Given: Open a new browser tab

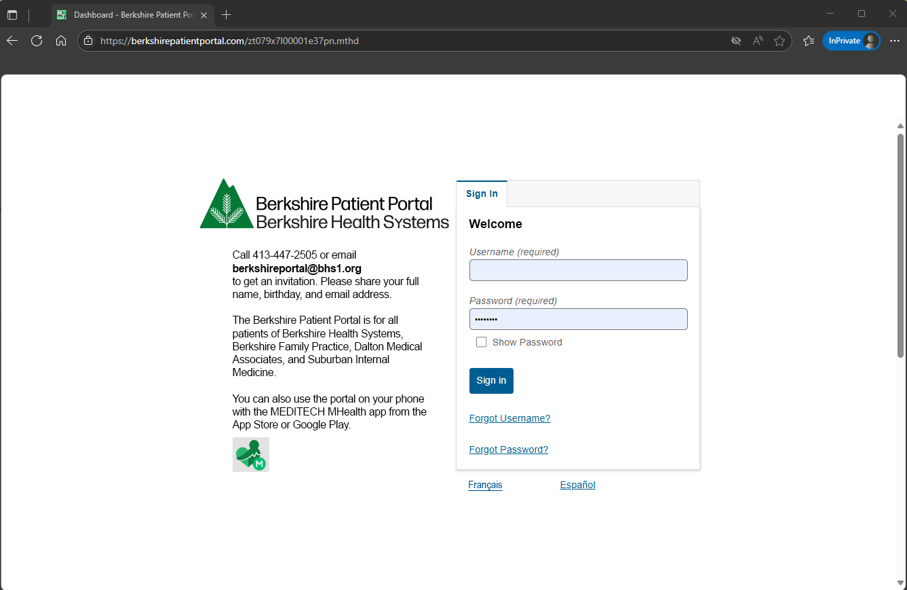Looking at the screenshot, I should point(227,15).
